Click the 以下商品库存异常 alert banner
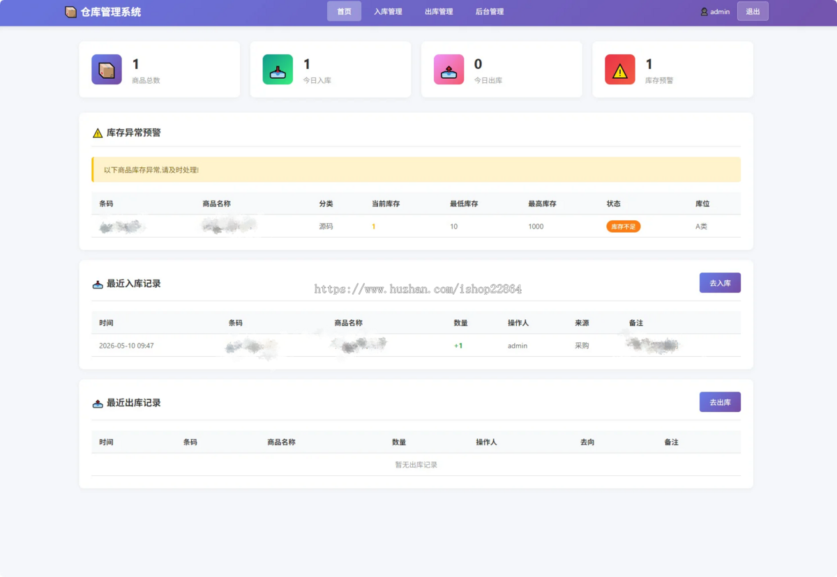Image resolution: width=837 pixels, height=577 pixels. click(416, 169)
